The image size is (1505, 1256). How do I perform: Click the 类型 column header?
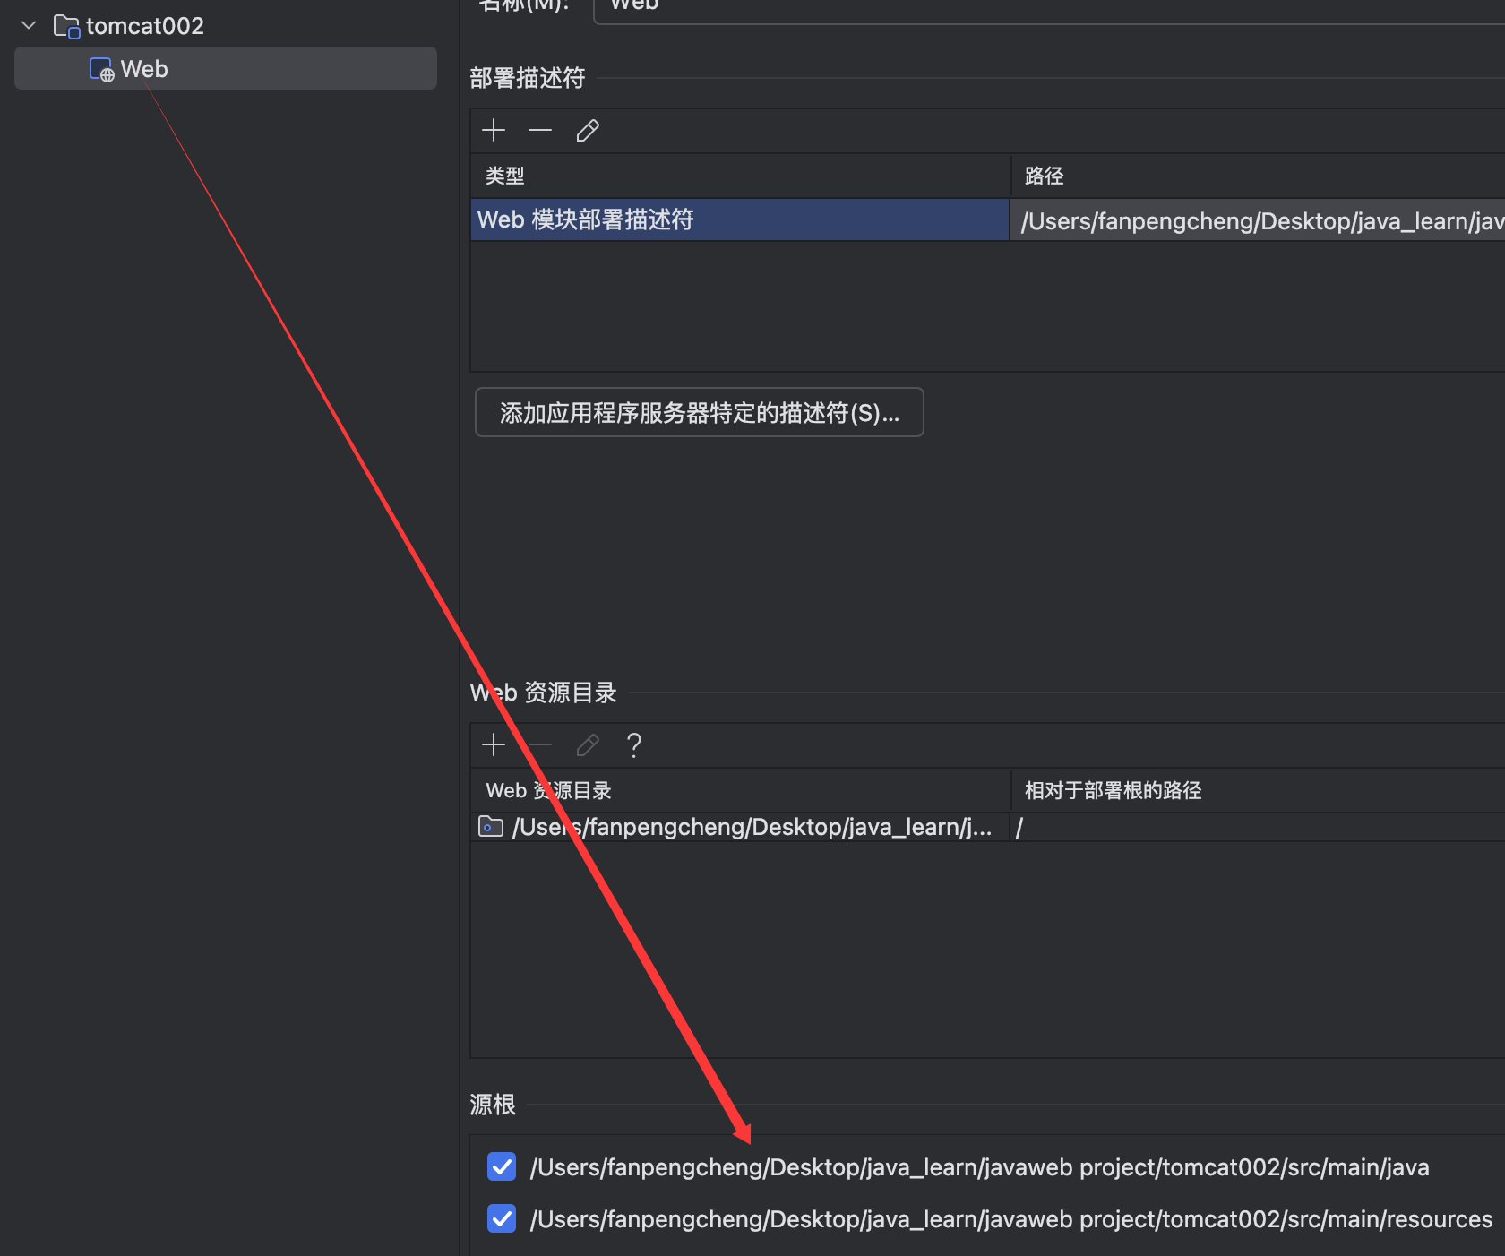tap(505, 176)
